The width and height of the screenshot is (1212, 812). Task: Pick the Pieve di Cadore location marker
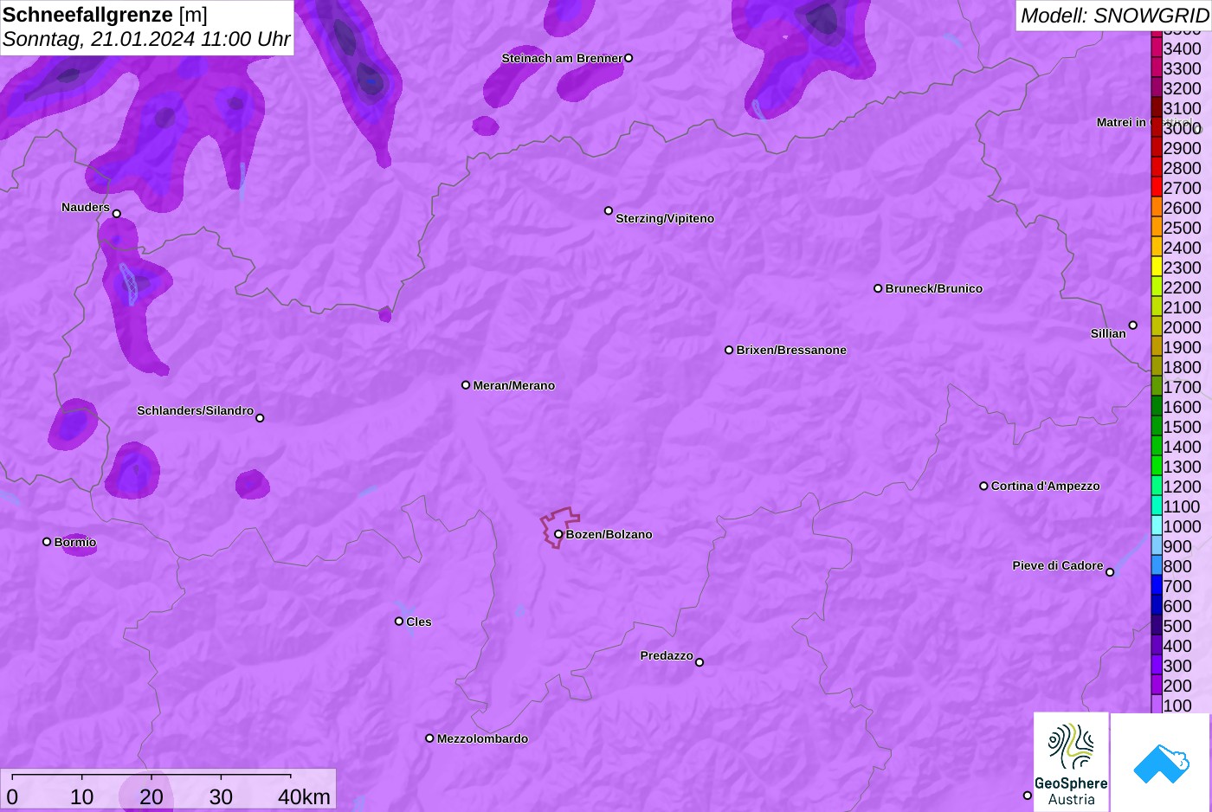pos(1110,572)
